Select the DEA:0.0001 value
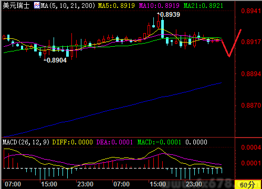Screen dimensions: 262x189 pyautogui.click(x=114, y=142)
